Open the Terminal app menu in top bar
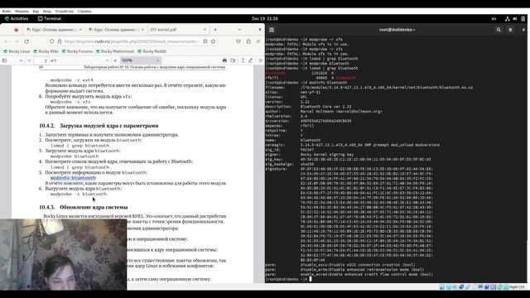Viewport: 530px width, 298px height. 50,18
